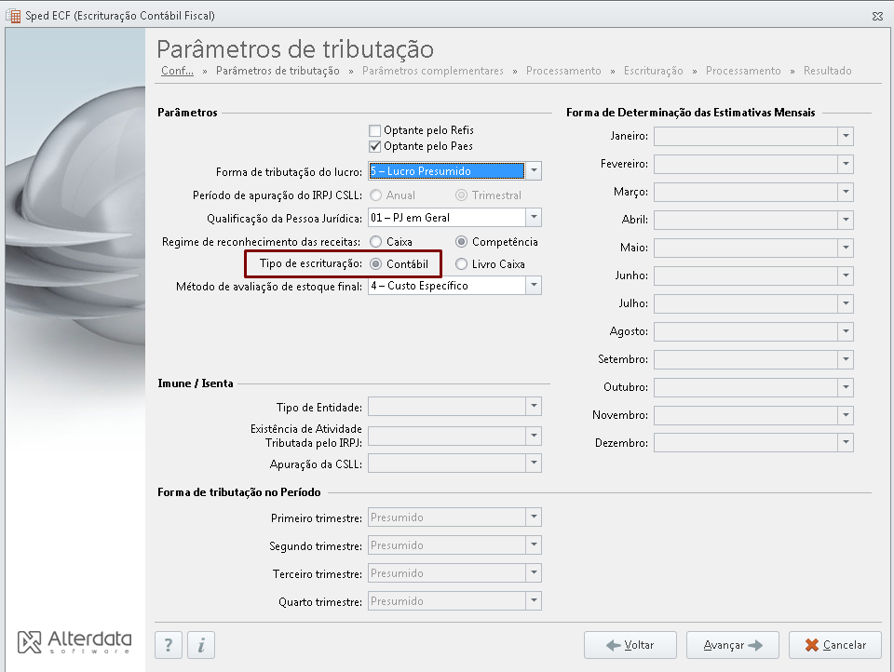The image size is (894, 672).
Task: Open Método de avaliação de estoque dropdown
Action: 534,285
